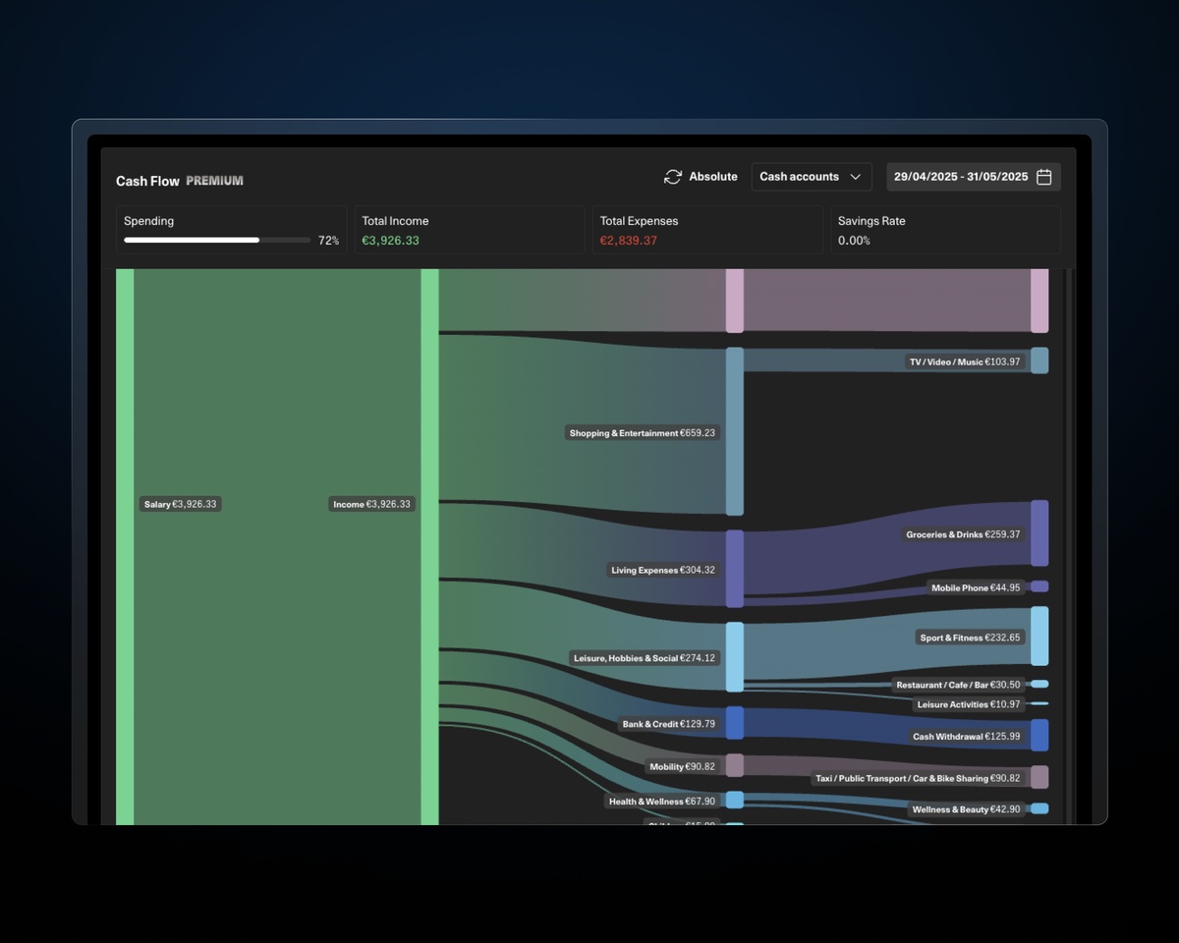Click the Taxi / Public Transport €90.82 label

[x=919, y=778]
